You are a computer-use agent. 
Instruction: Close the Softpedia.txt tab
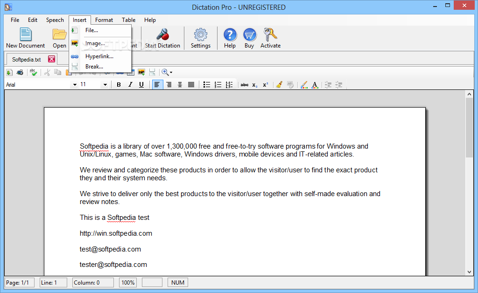(x=51, y=59)
